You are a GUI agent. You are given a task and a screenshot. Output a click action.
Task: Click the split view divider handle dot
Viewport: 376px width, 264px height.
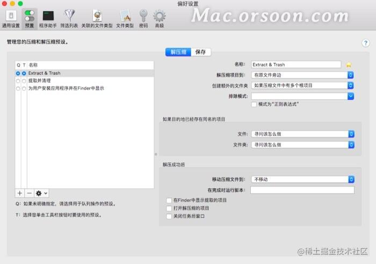coord(156,154)
